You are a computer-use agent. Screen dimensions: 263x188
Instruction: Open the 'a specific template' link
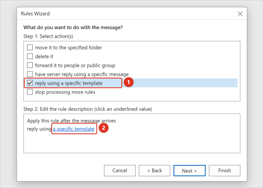pos(74,129)
